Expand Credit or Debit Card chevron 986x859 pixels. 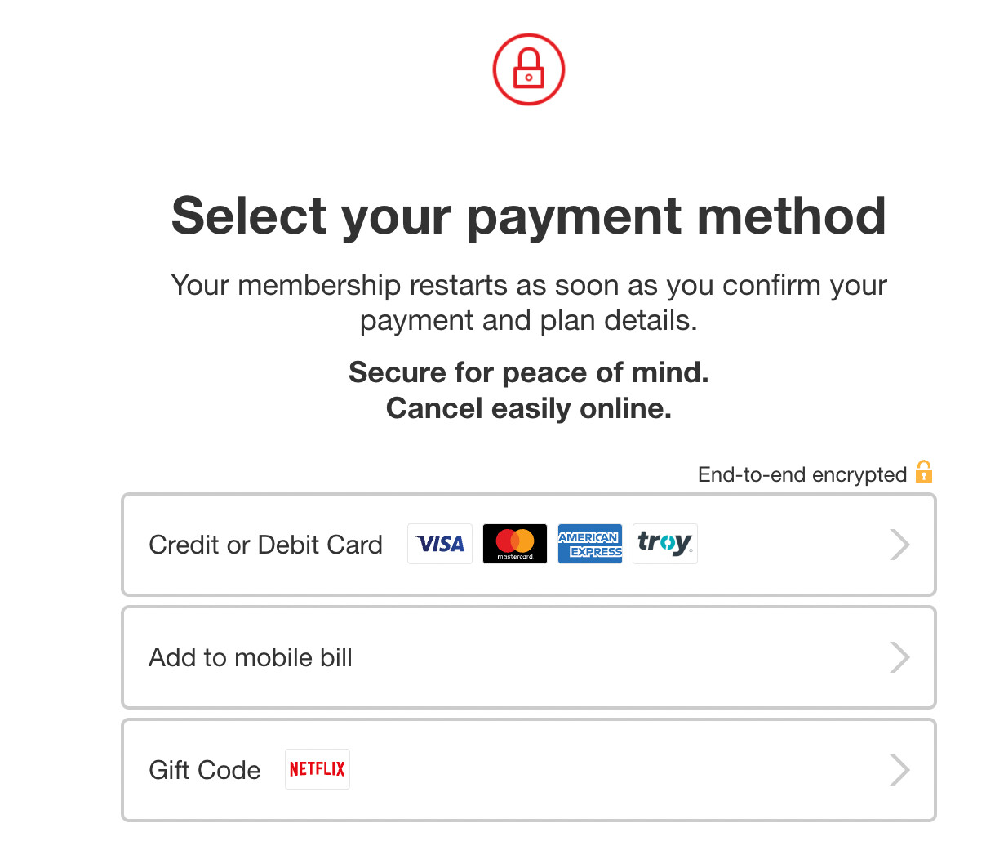point(899,545)
